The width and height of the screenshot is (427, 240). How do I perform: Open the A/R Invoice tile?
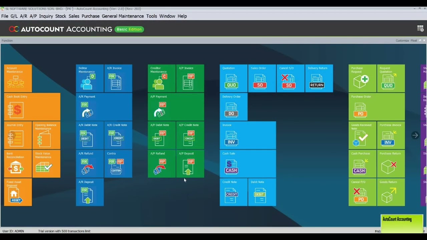coord(118,78)
